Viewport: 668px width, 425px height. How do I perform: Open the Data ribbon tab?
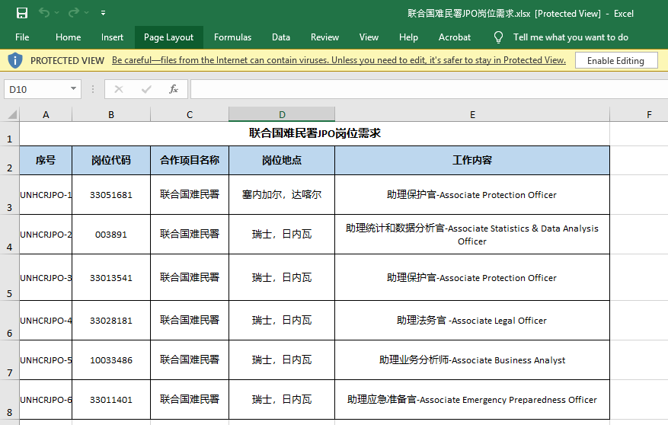coord(281,37)
